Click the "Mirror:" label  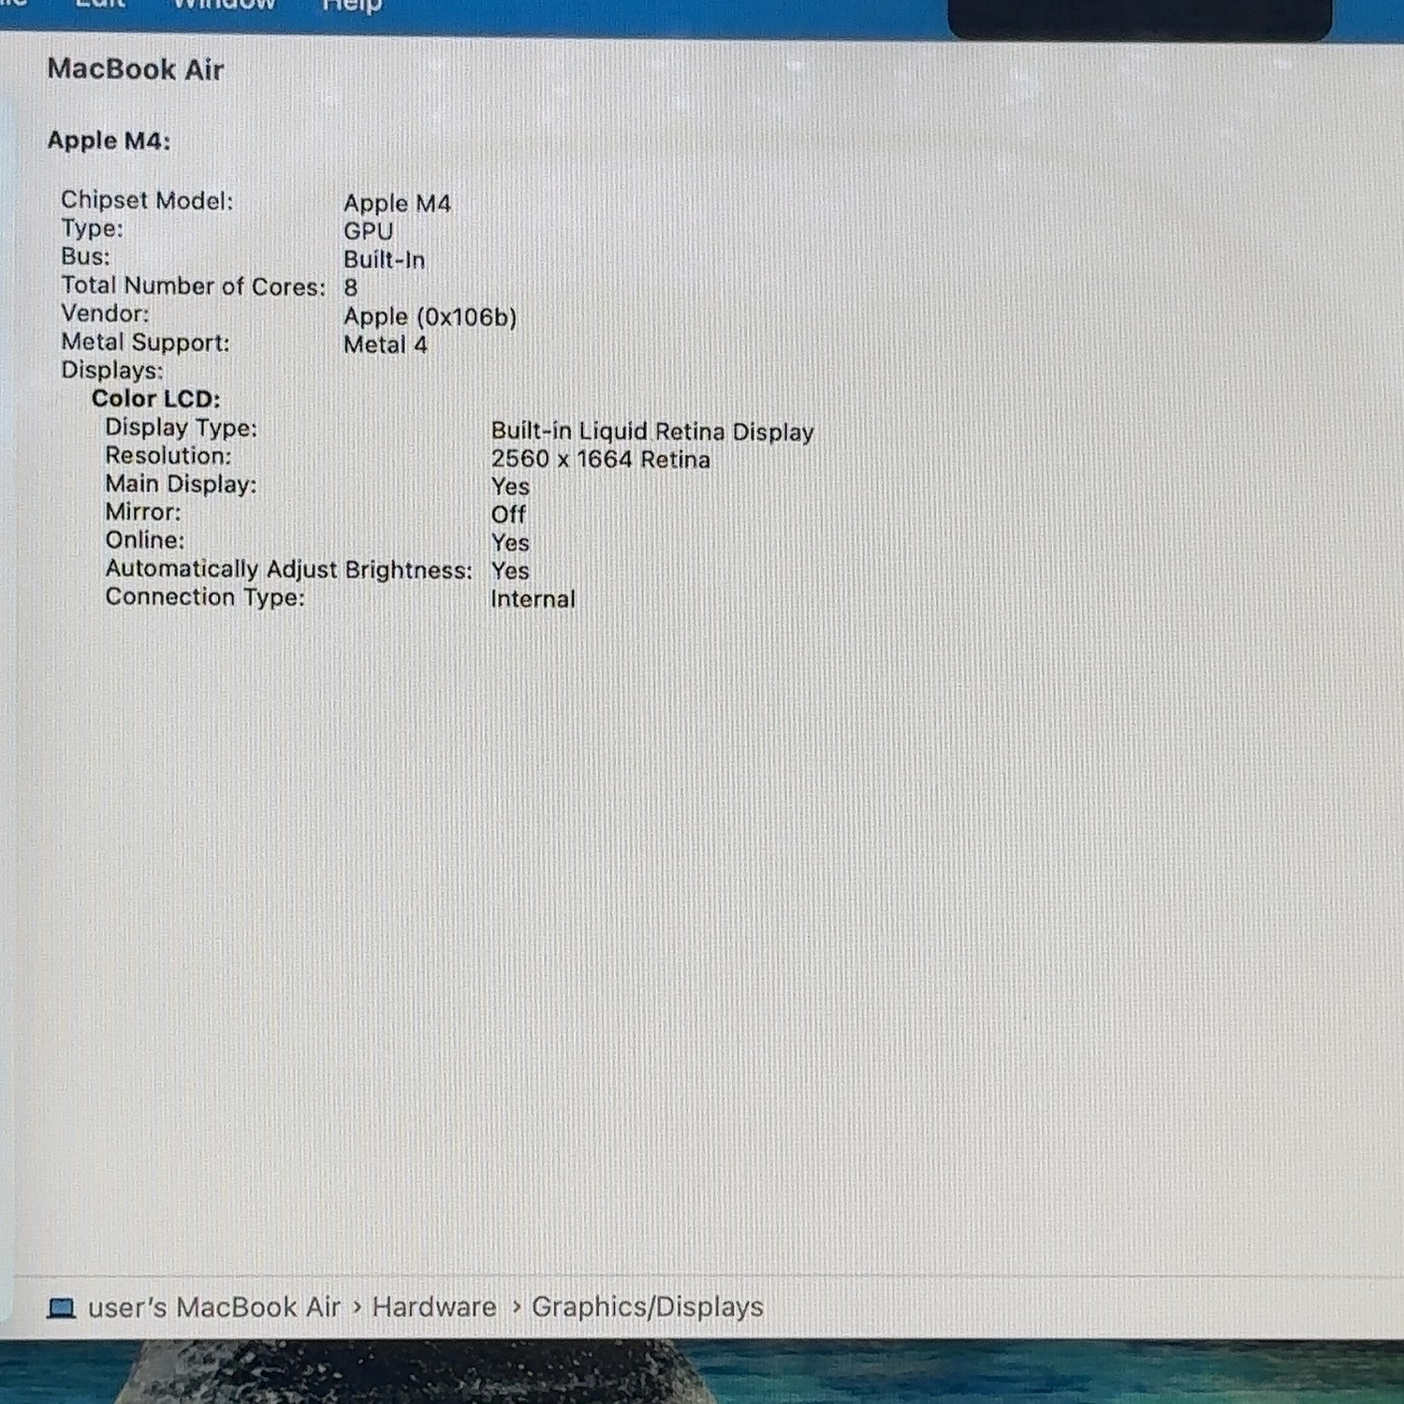(x=143, y=512)
